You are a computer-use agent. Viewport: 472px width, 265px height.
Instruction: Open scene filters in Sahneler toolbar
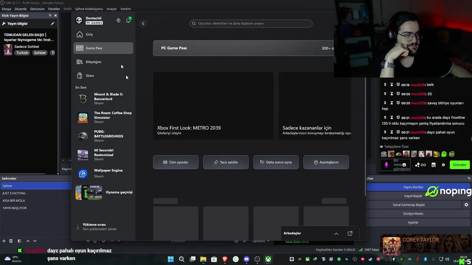pos(19,241)
